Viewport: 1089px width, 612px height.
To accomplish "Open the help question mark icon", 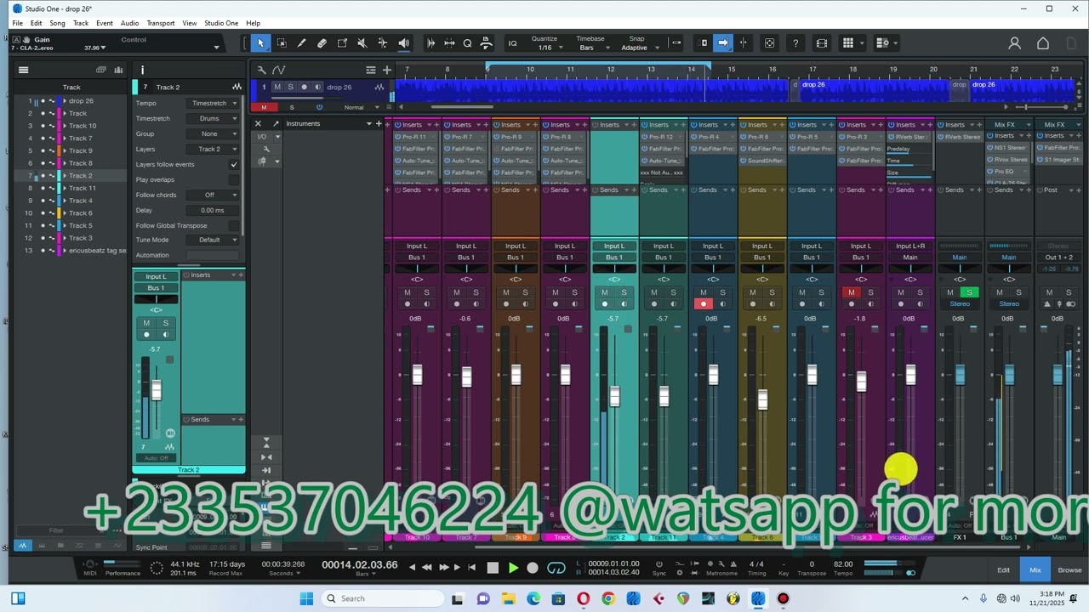I will coord(795,43).
